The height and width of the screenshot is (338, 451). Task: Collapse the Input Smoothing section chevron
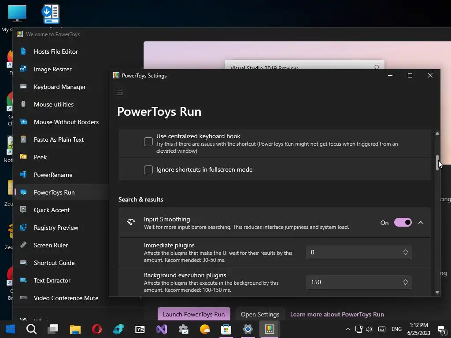tap(421, 222)
